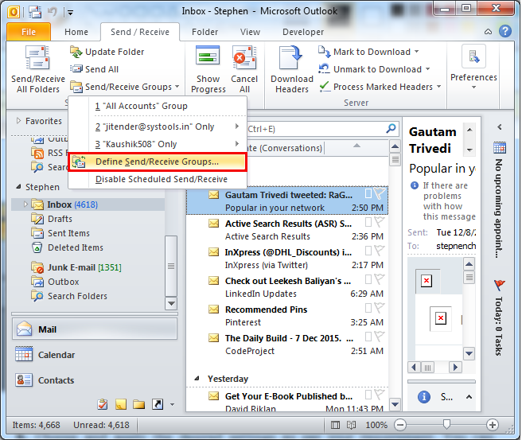
Task: Click Send/Receive quick access toolbar icon
Action: click(x=35, y=12)
